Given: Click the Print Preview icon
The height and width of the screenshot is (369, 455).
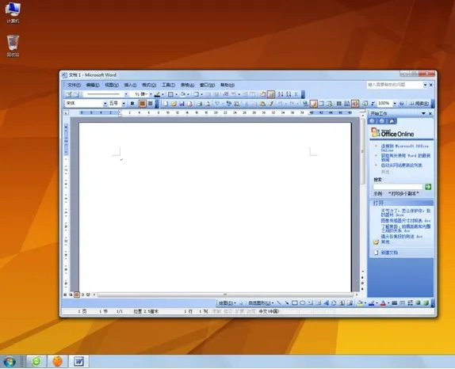Looking at the screenshot, I should pos(208,104).
